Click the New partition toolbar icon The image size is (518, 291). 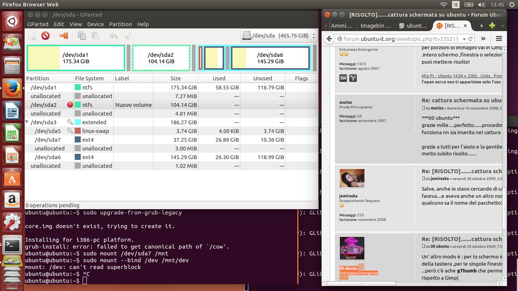[x=33, y=36]
